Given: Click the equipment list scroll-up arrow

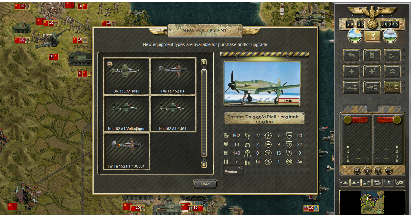Looking at the screenshot, I should tap(204, 62).
